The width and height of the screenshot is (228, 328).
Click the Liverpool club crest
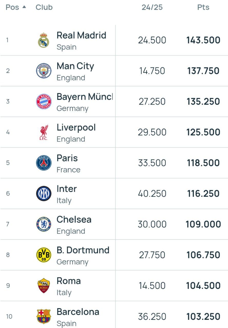coord(44,132)
